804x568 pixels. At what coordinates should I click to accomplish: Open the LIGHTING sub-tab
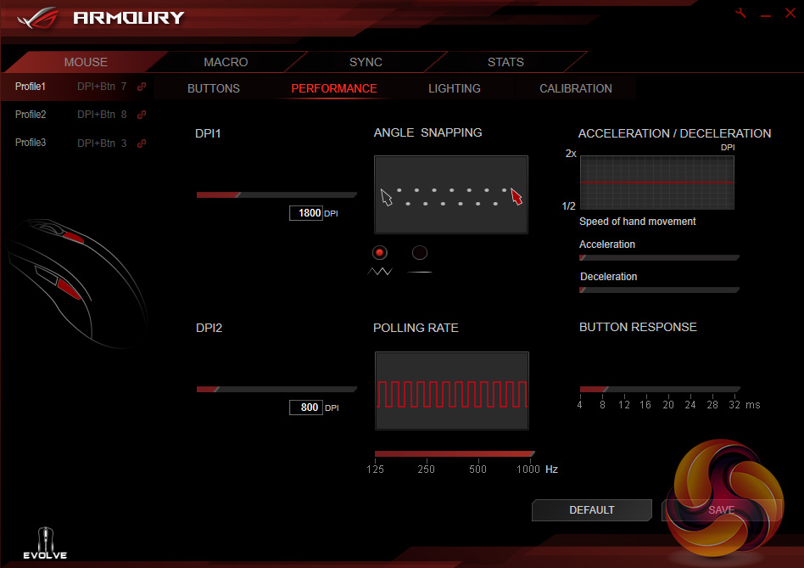tap(455, 88)
